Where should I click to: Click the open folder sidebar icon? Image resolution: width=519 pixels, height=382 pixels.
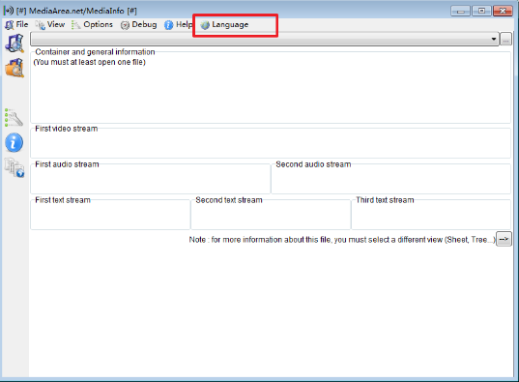(14, 68)
